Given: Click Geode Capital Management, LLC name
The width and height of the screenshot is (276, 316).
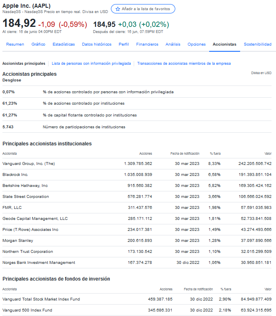Looking at the screenshot, I should click(x=35, y=219).
